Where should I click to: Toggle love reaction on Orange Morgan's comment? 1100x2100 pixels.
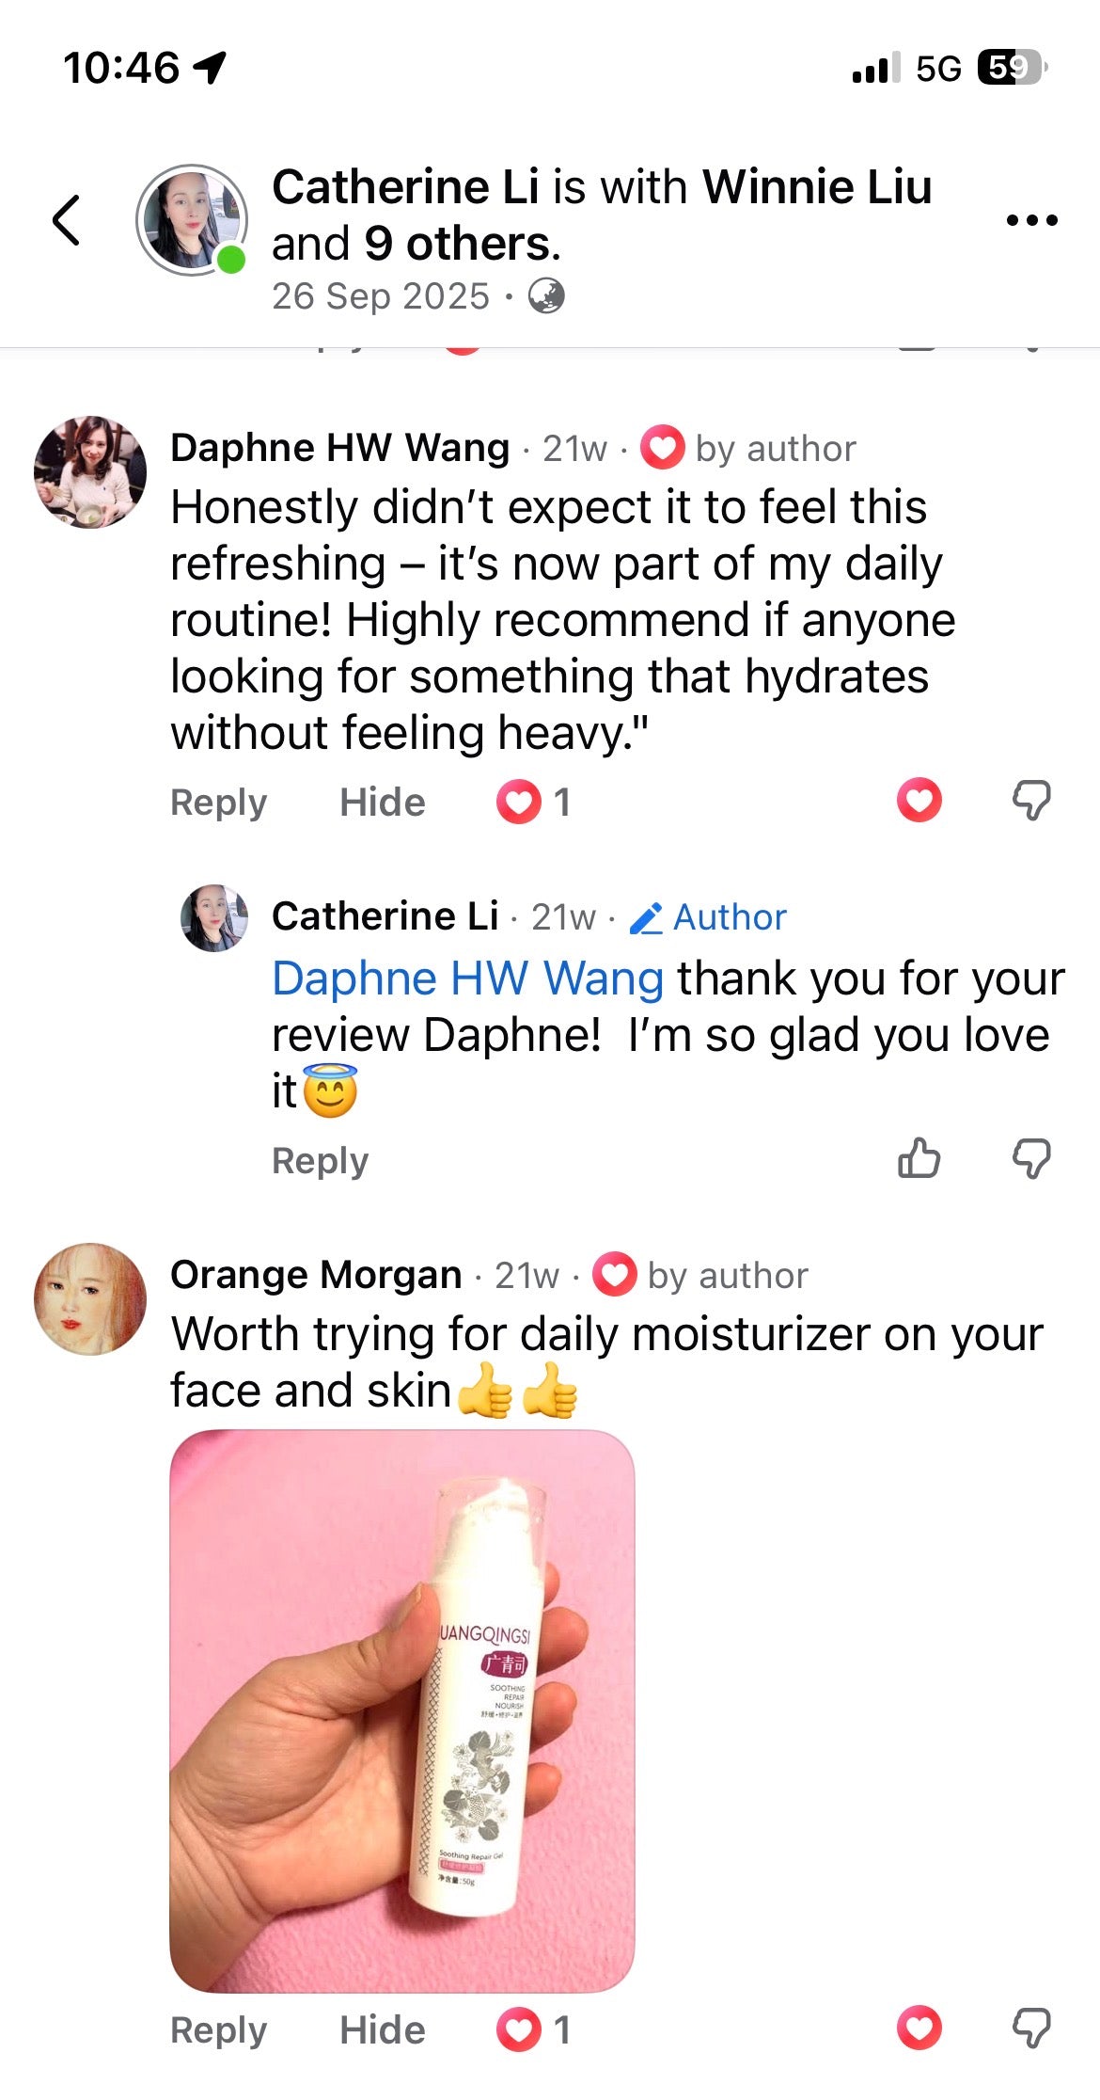click(919, 2028)
